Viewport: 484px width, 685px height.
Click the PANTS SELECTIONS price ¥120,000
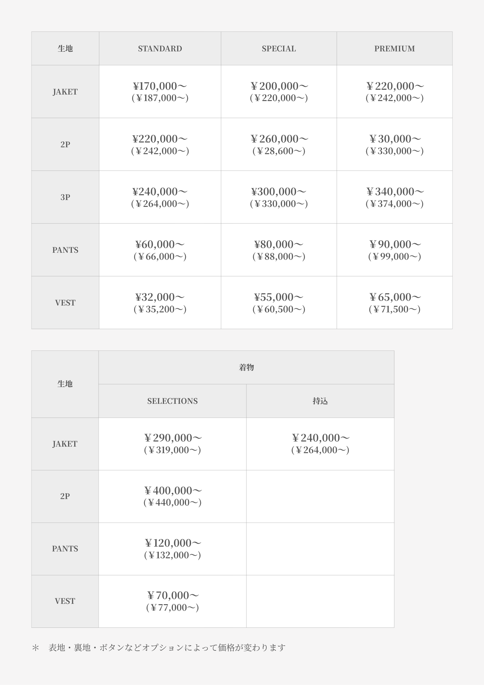click(x=173, y=543)
